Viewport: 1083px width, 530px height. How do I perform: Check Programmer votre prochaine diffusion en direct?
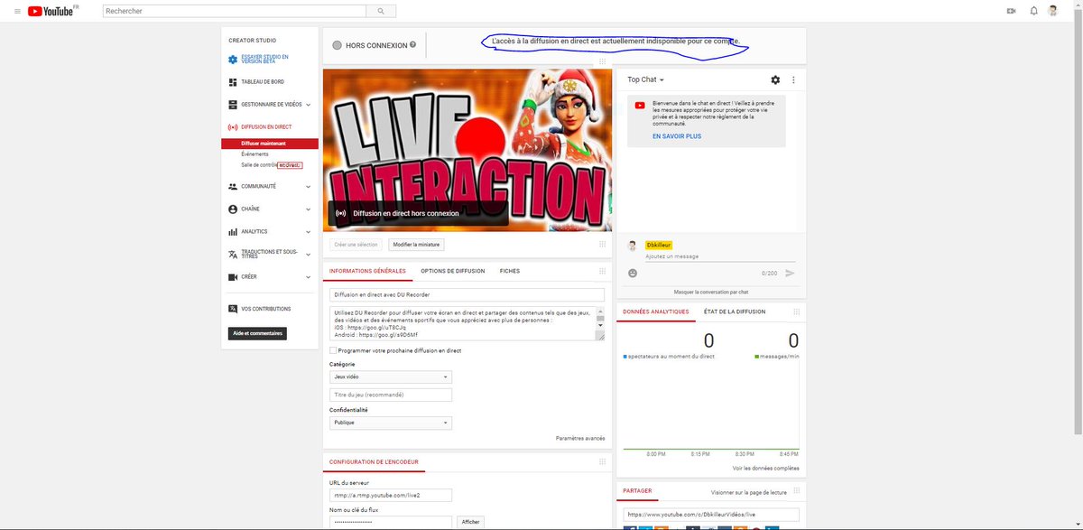click(333, 350)
